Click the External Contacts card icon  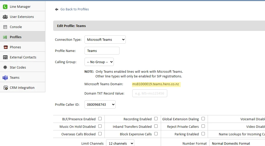coord(5,57)
